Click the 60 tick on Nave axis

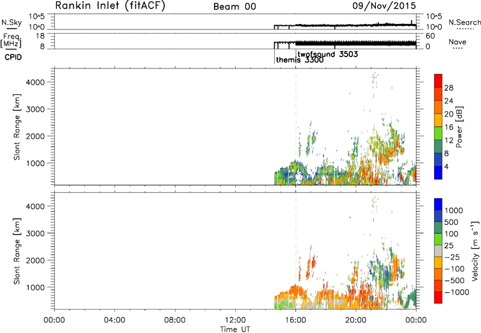pos(430,36)
